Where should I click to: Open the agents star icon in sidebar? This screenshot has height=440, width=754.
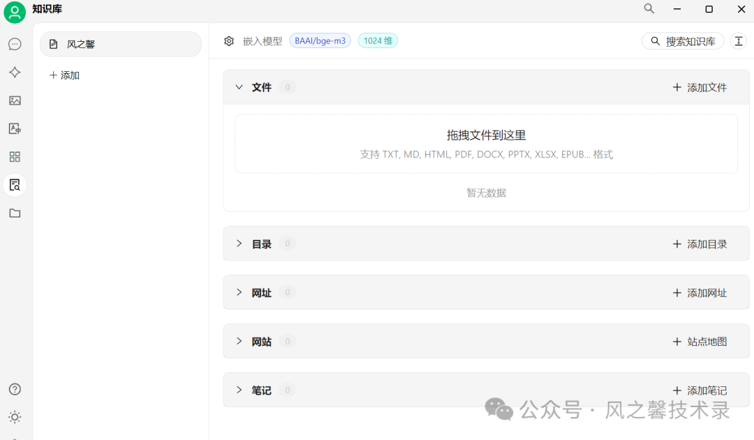tap(15, 72)
